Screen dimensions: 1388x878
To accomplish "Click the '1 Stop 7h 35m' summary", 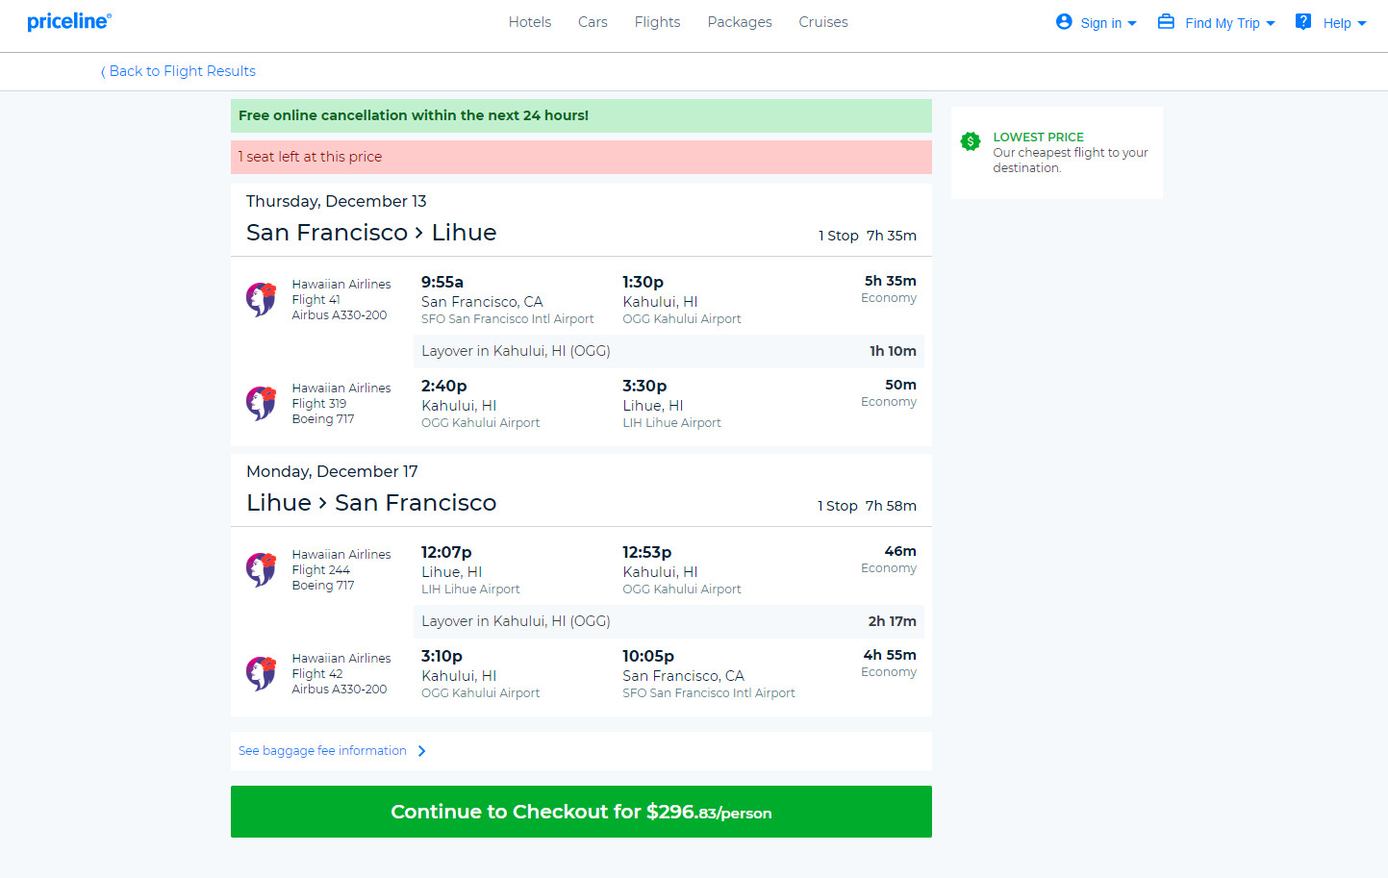I will pos(868,236).
